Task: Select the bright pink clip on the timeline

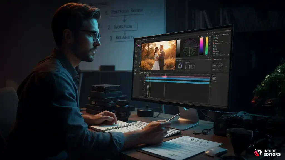Action: [164, 77]
